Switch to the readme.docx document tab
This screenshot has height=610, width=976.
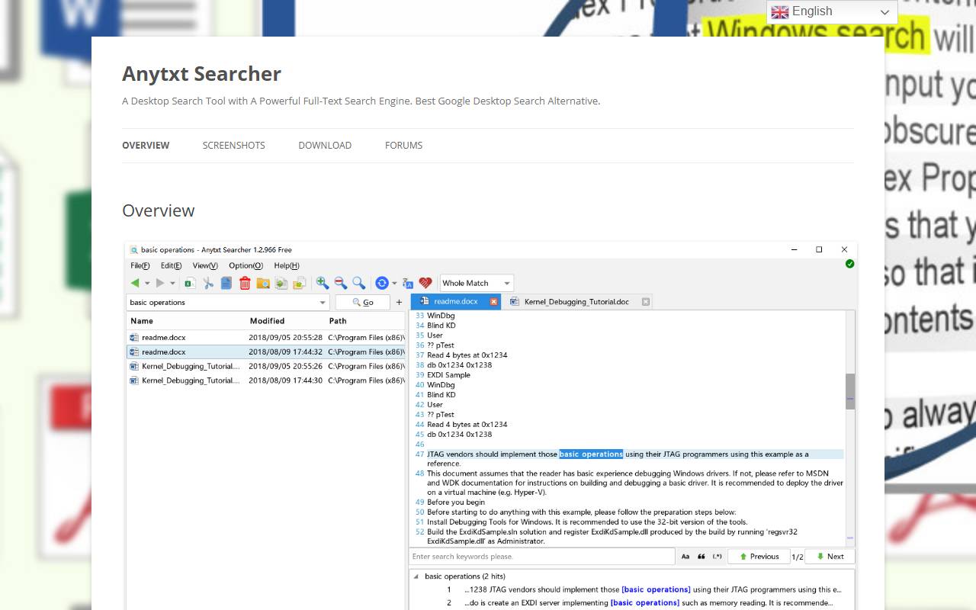coord(456,302)
